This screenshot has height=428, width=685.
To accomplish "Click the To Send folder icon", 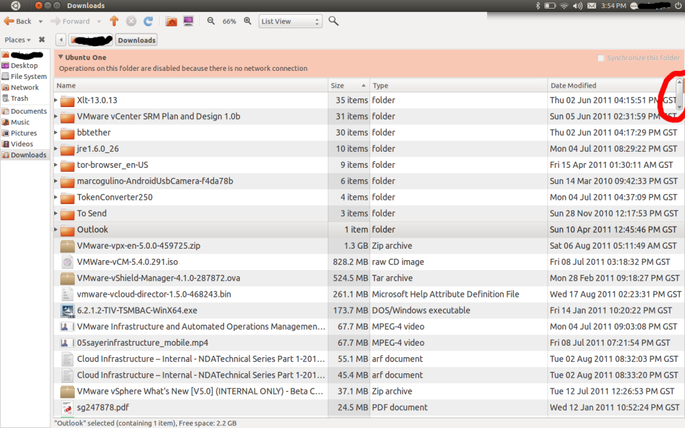I will point(68,214).
